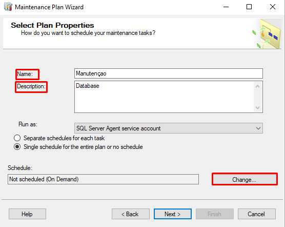Click the Description scrollbar down arrow
This screenshot has height=227, width=285.
click(257, 107)
